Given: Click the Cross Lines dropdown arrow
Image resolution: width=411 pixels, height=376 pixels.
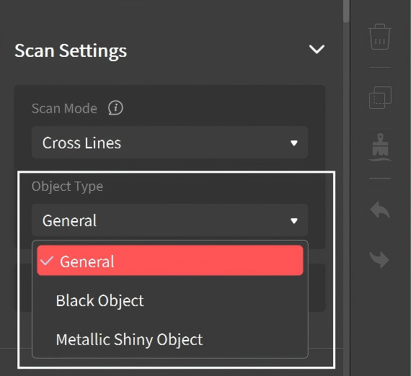Looking at the screenshot, I should pos(294,143).
